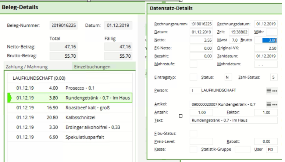Click Total Netto-Betrag field 47,16

(64, 47)
